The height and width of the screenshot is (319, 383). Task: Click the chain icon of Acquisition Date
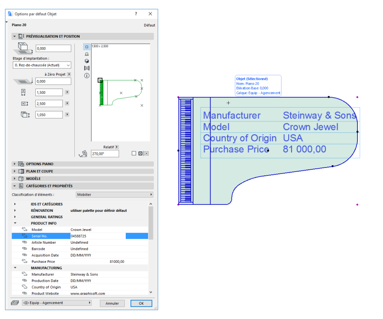click(24, 255)
